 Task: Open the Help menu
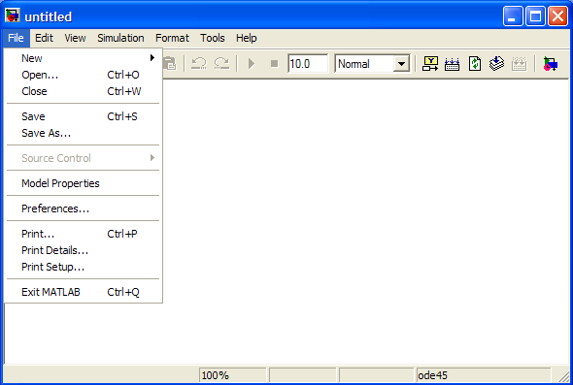247,38
